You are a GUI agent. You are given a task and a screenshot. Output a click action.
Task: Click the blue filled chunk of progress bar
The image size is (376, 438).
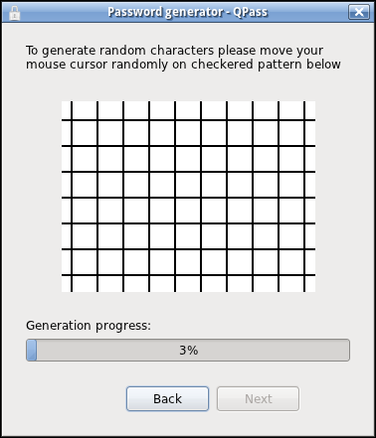(x=32, y=350)
